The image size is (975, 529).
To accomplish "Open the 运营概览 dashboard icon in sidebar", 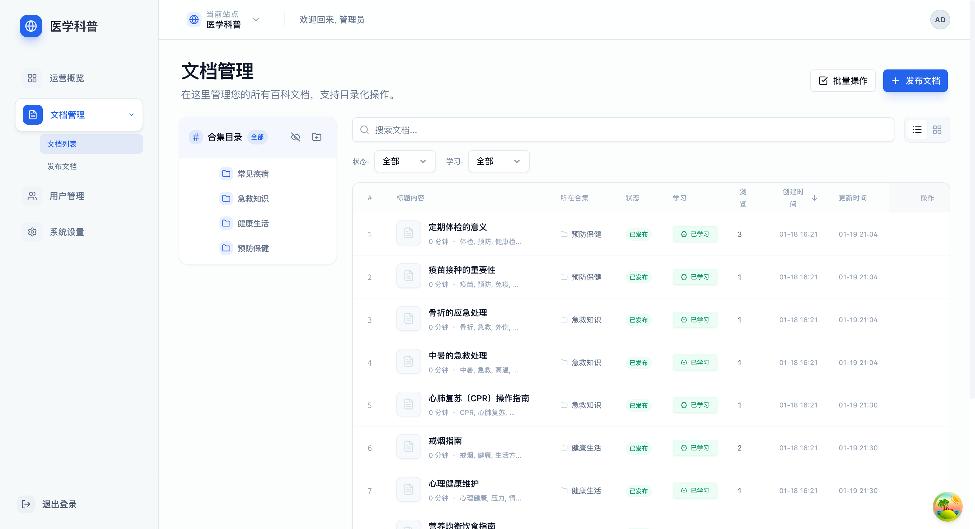I will click(32, 78).
